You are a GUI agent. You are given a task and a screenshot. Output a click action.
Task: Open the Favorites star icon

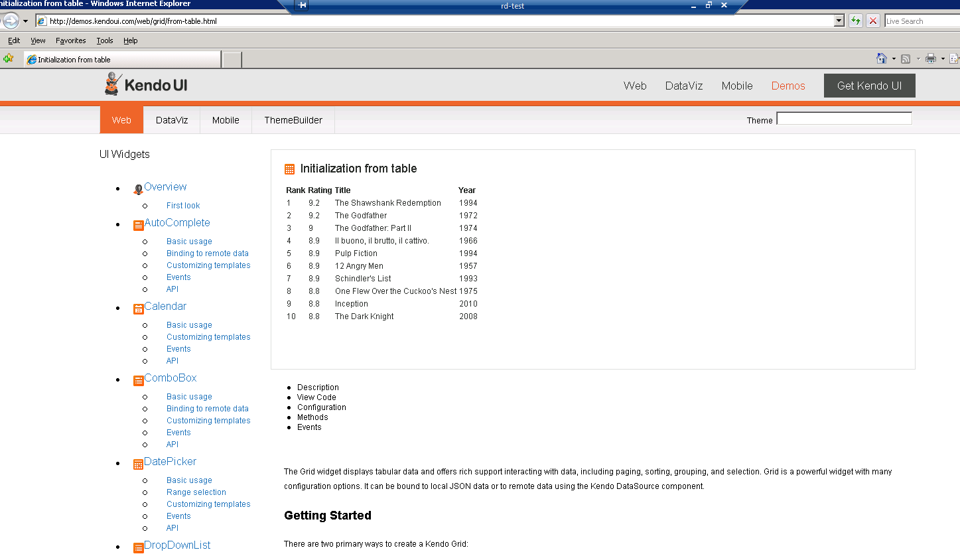click(8, 58)
